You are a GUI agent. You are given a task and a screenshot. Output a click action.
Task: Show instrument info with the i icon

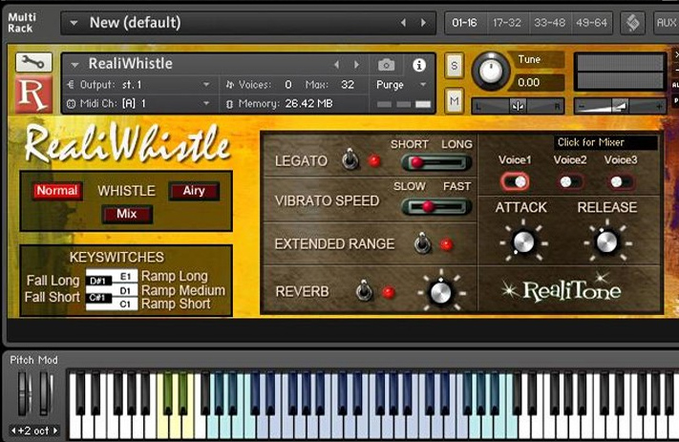(418, 65)
